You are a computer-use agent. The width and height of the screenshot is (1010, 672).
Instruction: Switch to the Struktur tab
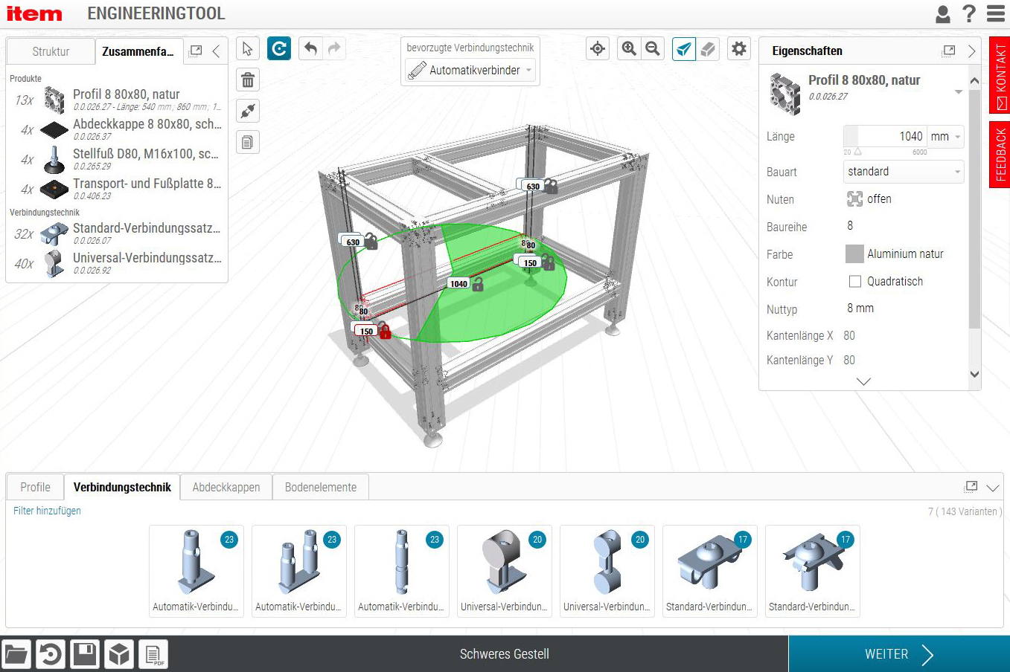tap(50, 51)
